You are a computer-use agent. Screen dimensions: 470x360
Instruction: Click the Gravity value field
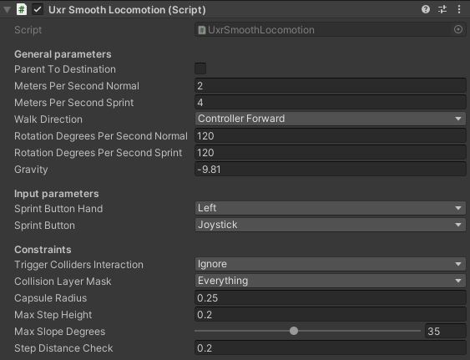tap(331, 170)
